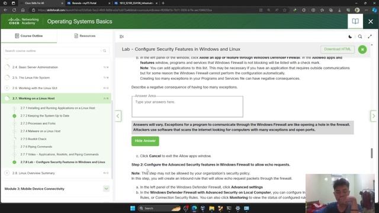
Task: Collapse the sidebar with the outline toggle icon
Action: 121,37
